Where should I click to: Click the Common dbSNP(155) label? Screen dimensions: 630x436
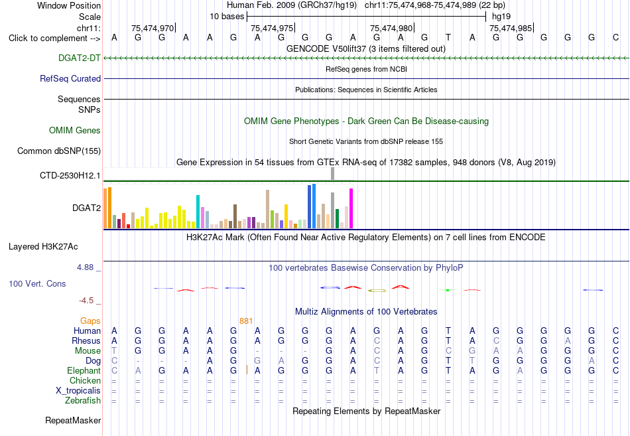pyautogui.click(x=58, y=151)
